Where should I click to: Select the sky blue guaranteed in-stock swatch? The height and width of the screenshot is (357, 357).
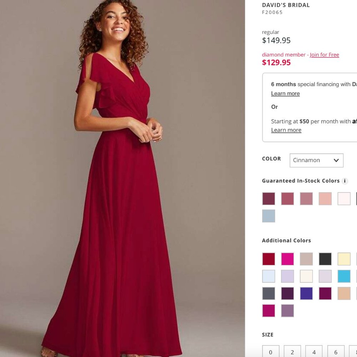coord(268,216)
